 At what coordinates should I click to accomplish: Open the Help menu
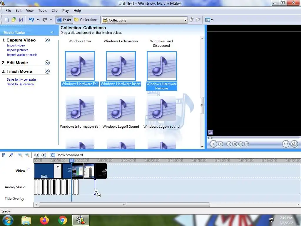click(77, 11)
